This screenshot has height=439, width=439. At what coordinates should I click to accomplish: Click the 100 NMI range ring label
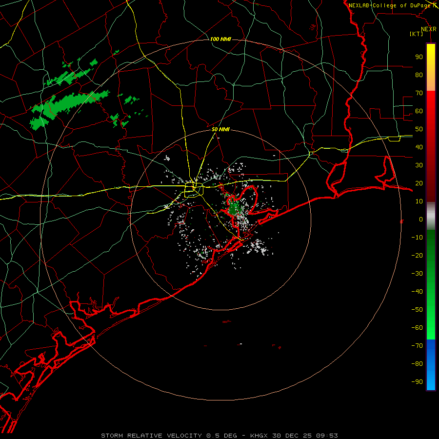220,39
